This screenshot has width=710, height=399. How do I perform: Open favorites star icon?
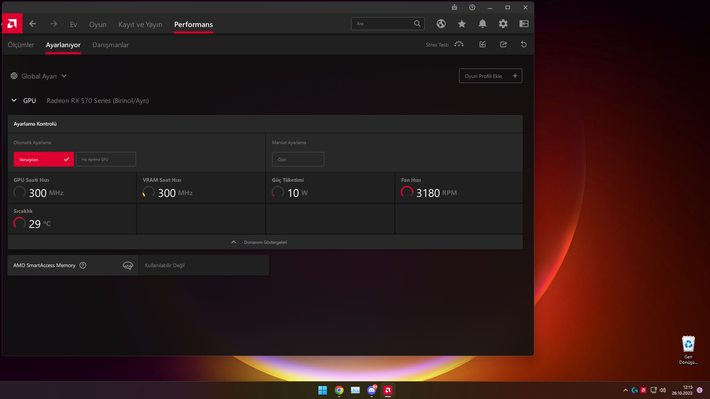pos(461,24)
